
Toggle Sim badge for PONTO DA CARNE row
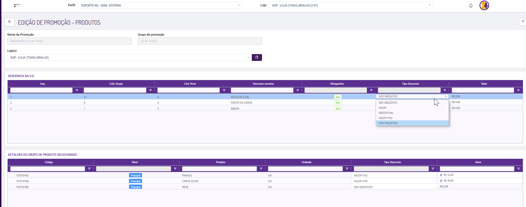338,103
